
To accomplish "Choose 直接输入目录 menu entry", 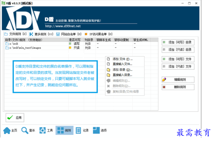I will 125,75.
